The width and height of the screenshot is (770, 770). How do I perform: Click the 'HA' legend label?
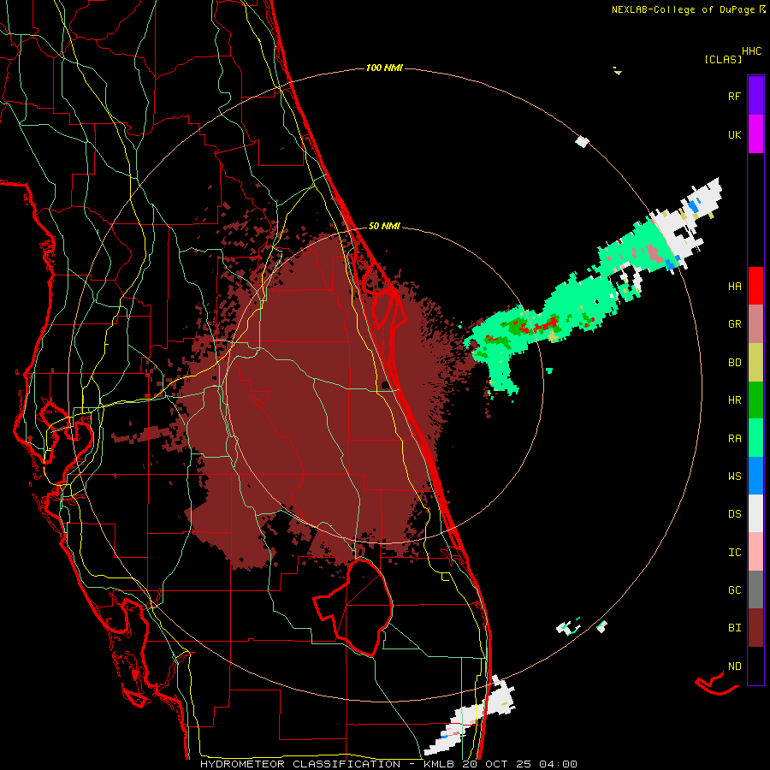pos(734,286)
